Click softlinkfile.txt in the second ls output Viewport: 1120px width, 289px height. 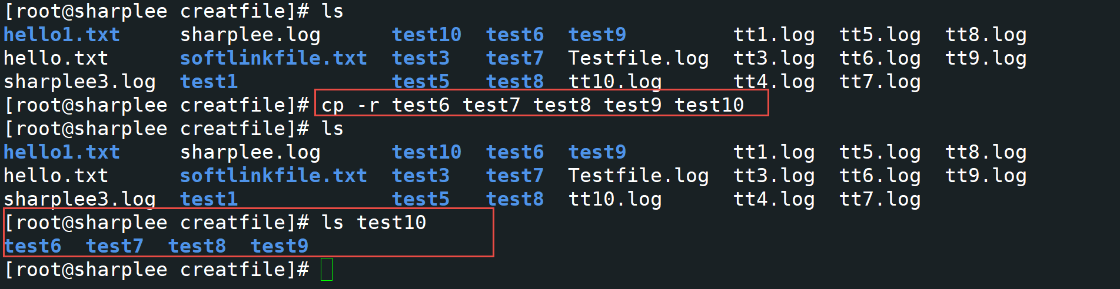tap(274, 176)
